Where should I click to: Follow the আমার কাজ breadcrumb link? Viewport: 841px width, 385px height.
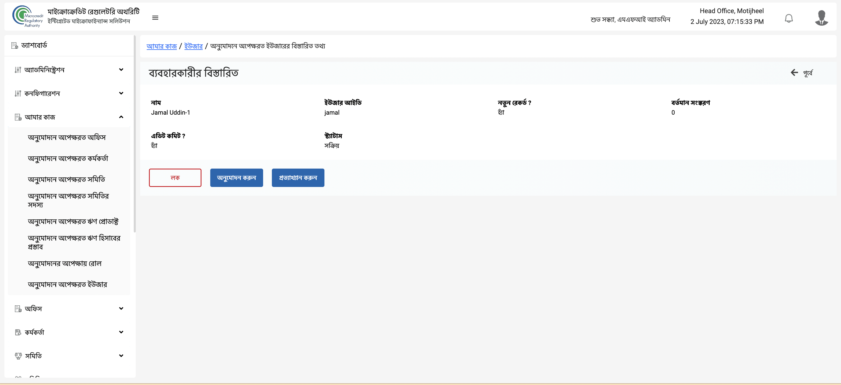tap(161, 46)
